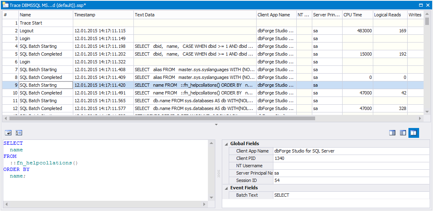
Task: Click the # column header
Action: pyautogui.click(x=11, y=15)
